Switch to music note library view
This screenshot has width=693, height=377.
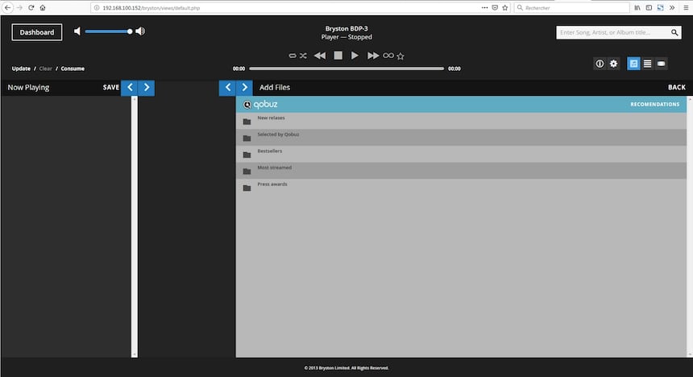(x=633, y=64)
